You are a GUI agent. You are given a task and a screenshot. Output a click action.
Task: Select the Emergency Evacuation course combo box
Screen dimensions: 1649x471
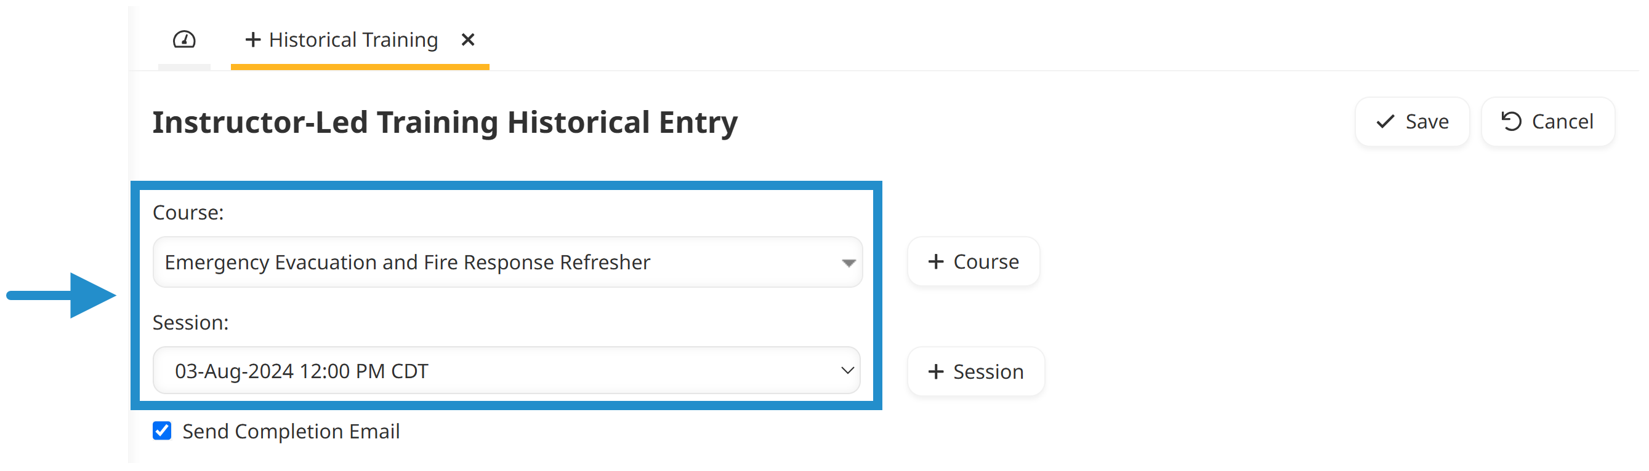click(x=507, y=262)
